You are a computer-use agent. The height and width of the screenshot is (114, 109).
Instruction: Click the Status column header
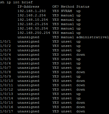click(x=83, y=7)
